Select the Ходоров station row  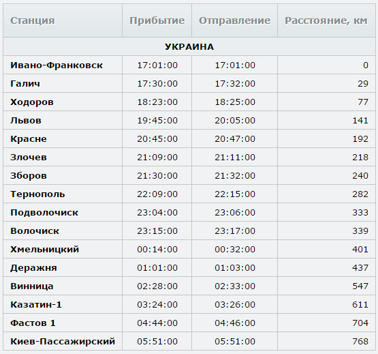point(189,102)
